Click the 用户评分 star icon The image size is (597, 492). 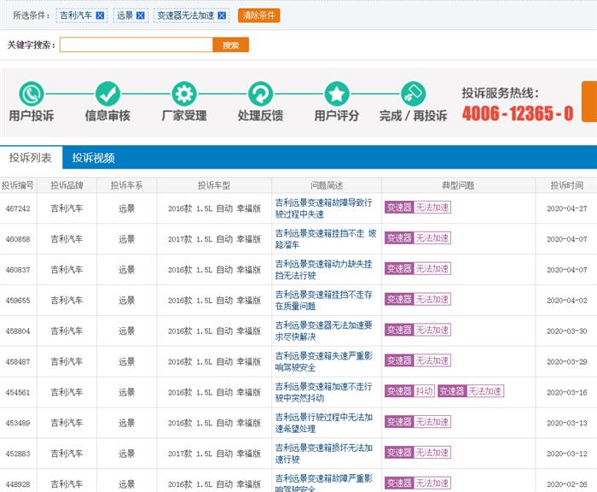[337, 94]
